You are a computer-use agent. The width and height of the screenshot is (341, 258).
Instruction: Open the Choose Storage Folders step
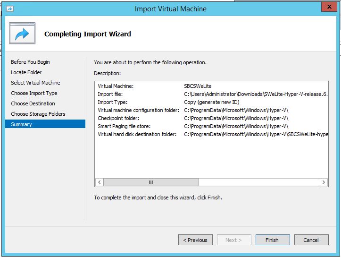pyautogui.click(x=38, y=114)
